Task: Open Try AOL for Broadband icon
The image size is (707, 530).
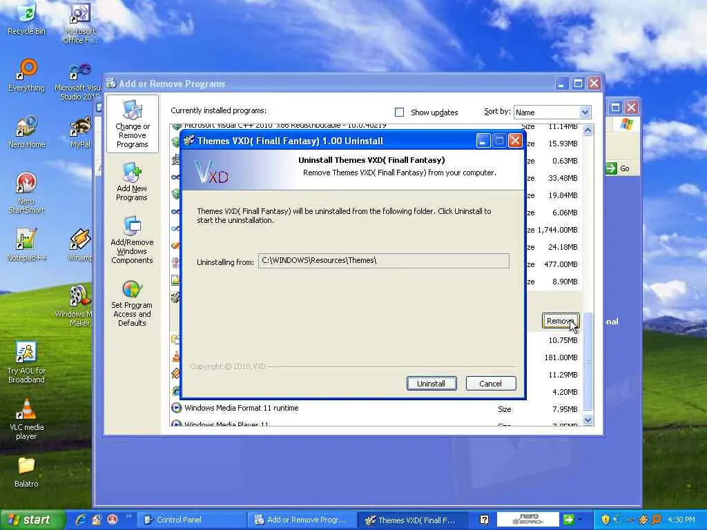Action: 27,363
